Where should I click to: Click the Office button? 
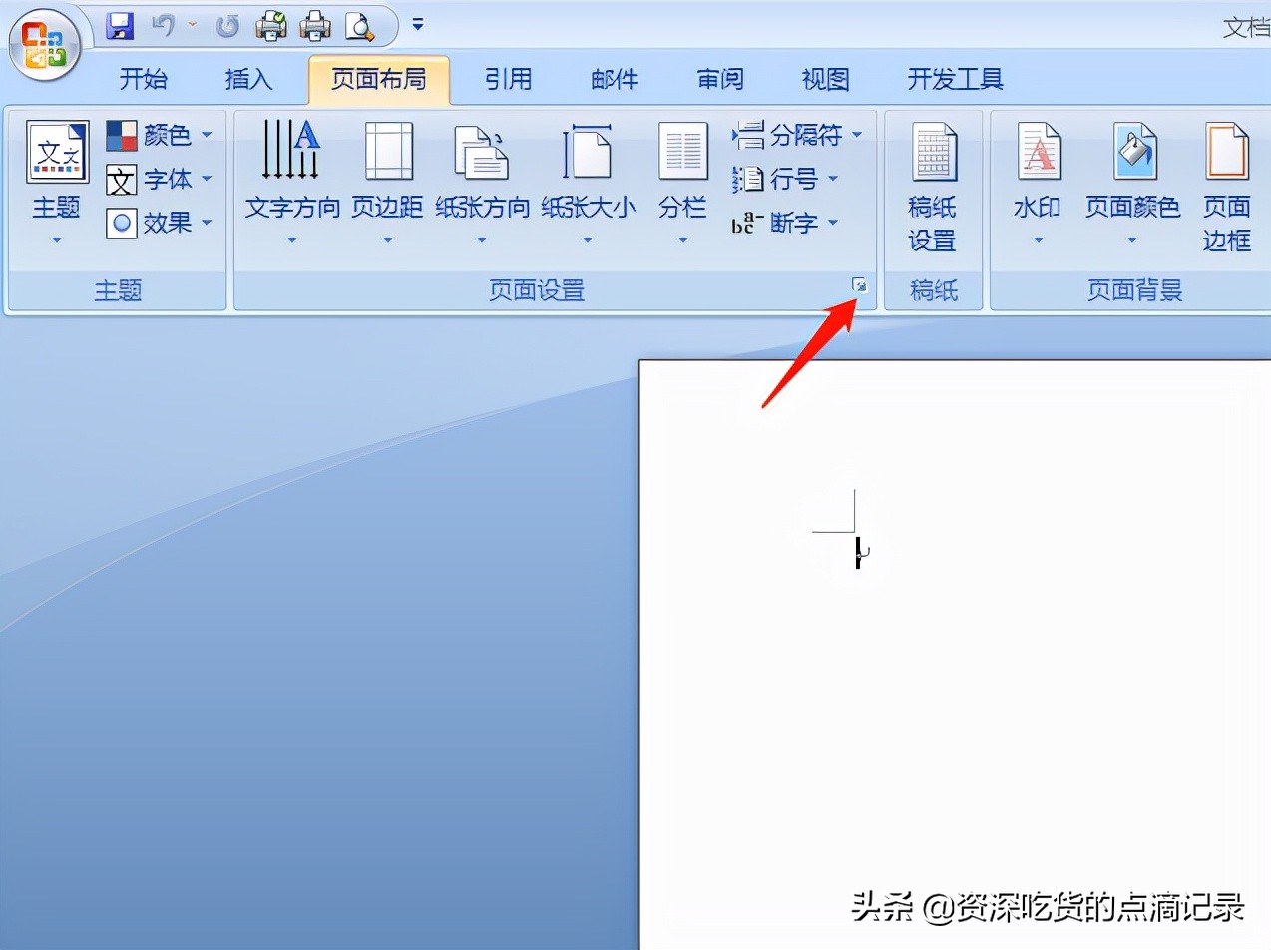pyautogui.click(x=44, y=44)
